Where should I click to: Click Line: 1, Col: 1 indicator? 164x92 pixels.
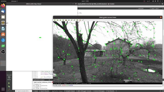coord(155,8)
